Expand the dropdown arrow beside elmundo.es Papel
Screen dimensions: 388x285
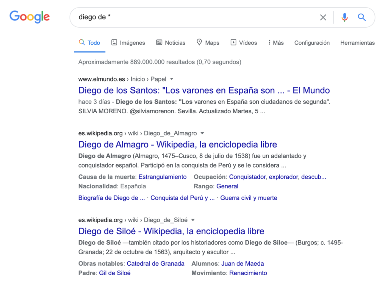pos(172,79)
